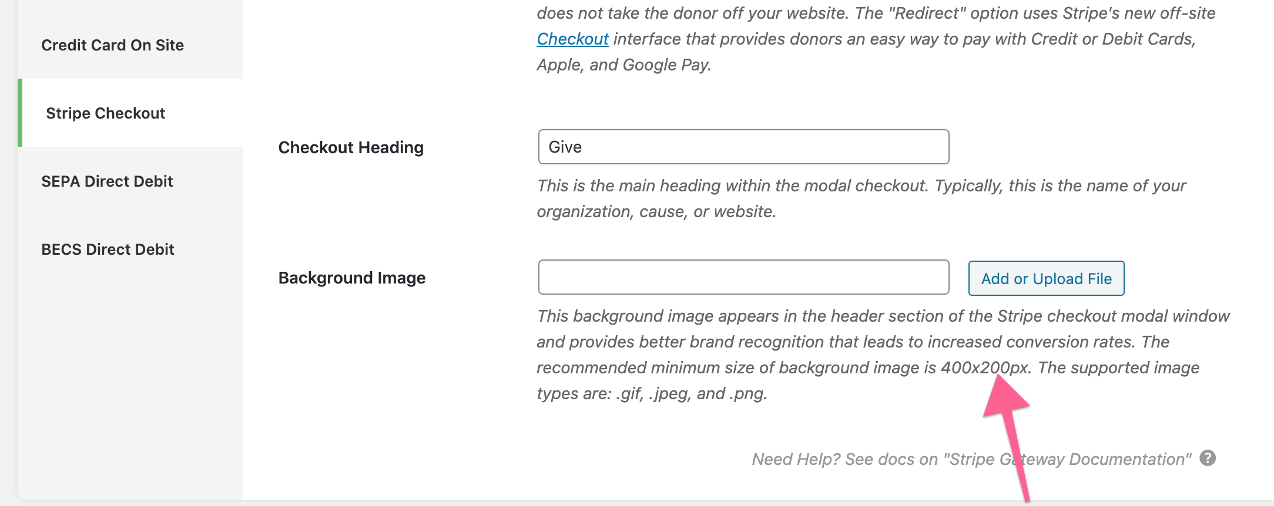Open the underlined Checkout link
This screenshot has width=1274, height=506.
pyautogui.click(x=572, y=39)
